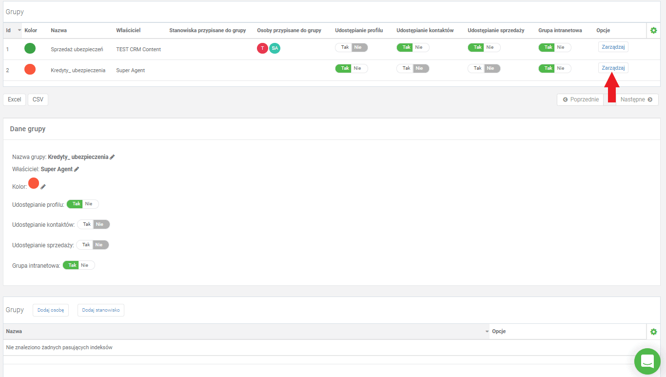Click the pencil icon beside group name

point(112,157)
